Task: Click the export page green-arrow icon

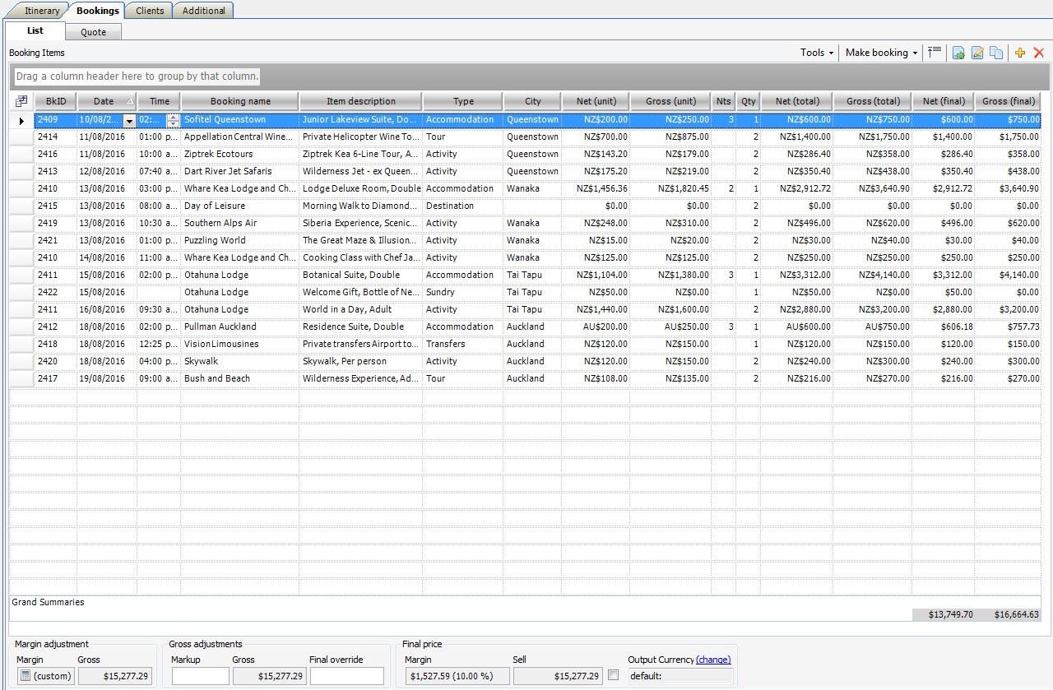Action: tap(958, 53)
